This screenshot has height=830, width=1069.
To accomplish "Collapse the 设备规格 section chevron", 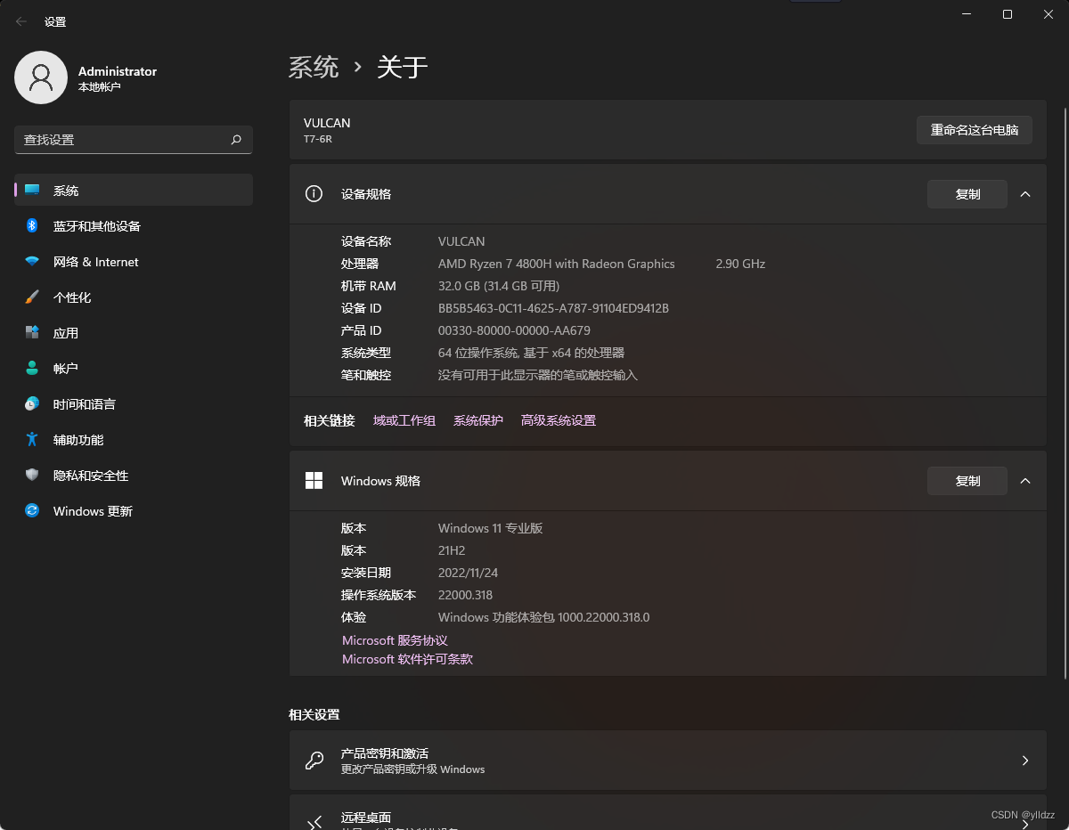I will [1025, 193].
